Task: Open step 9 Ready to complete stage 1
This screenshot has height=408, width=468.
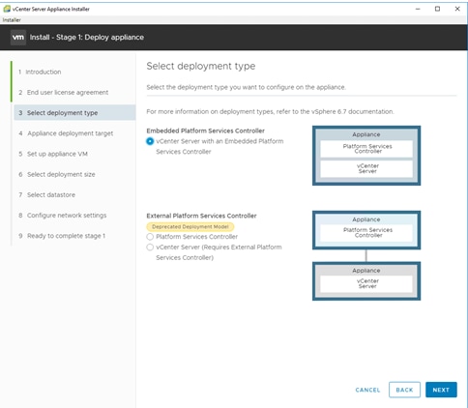Action: (62, 236)
